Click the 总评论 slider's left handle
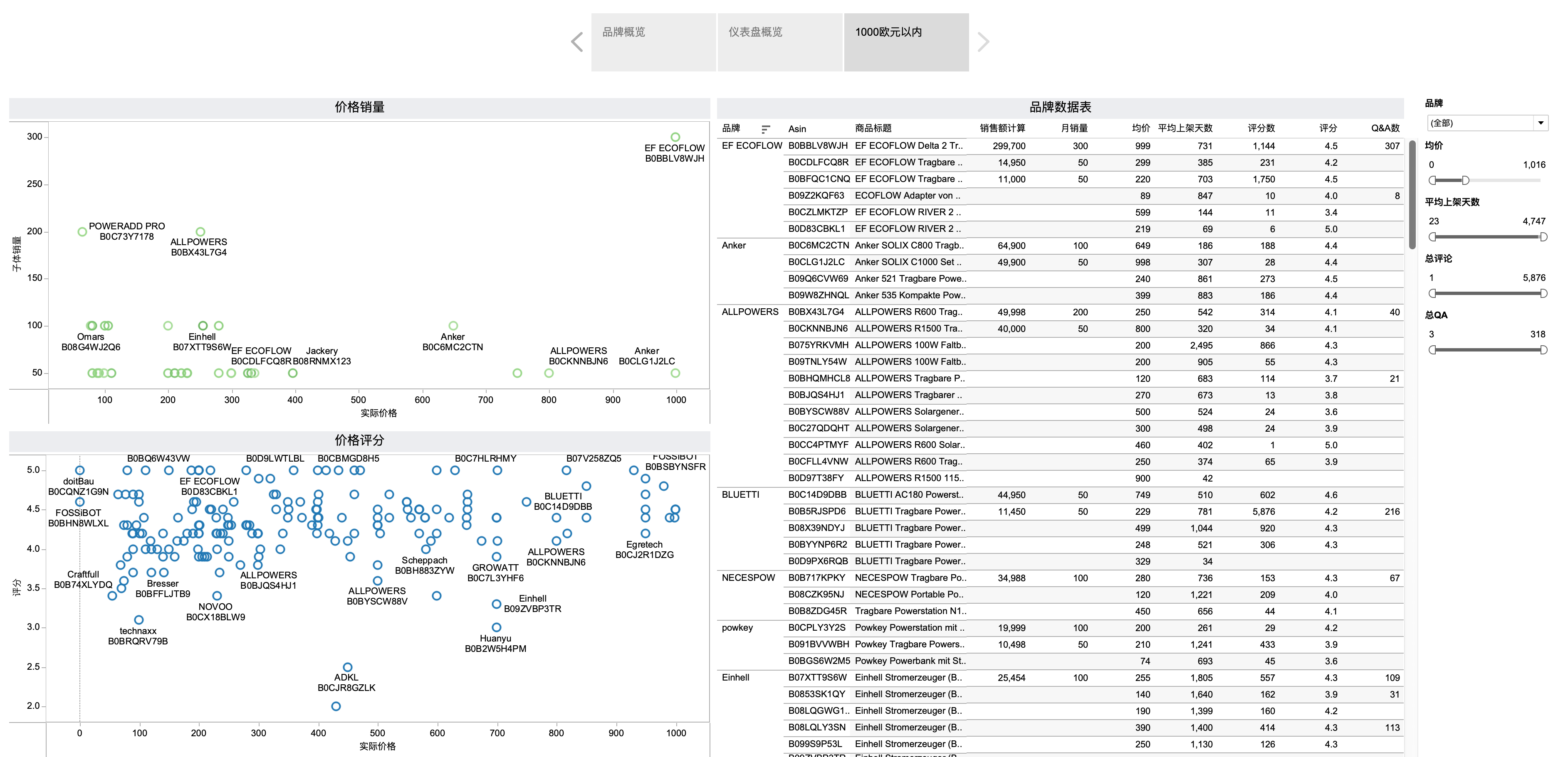Screen dimensions: 1563x757 [1432, 293]
